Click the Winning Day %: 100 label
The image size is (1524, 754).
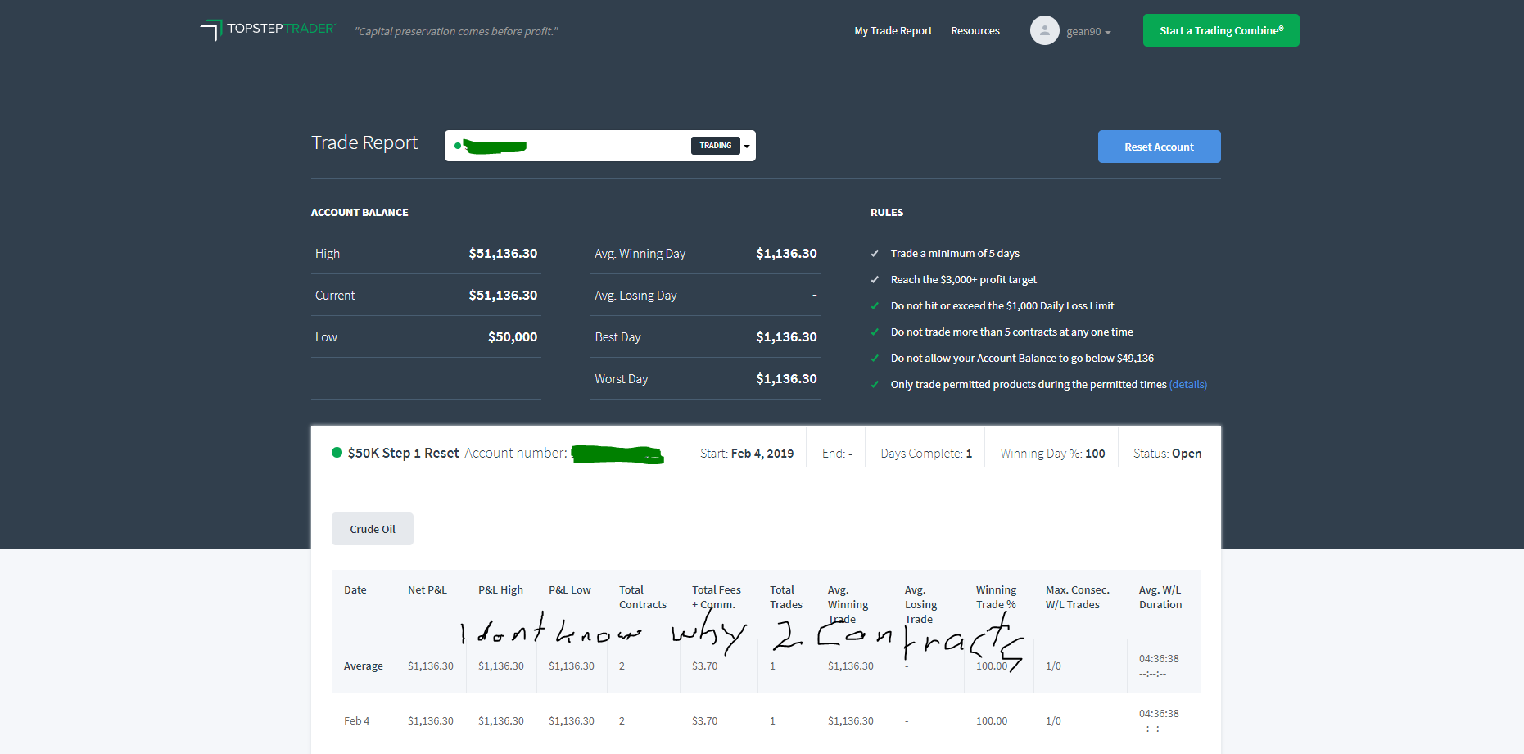[x=1052, y=454]
